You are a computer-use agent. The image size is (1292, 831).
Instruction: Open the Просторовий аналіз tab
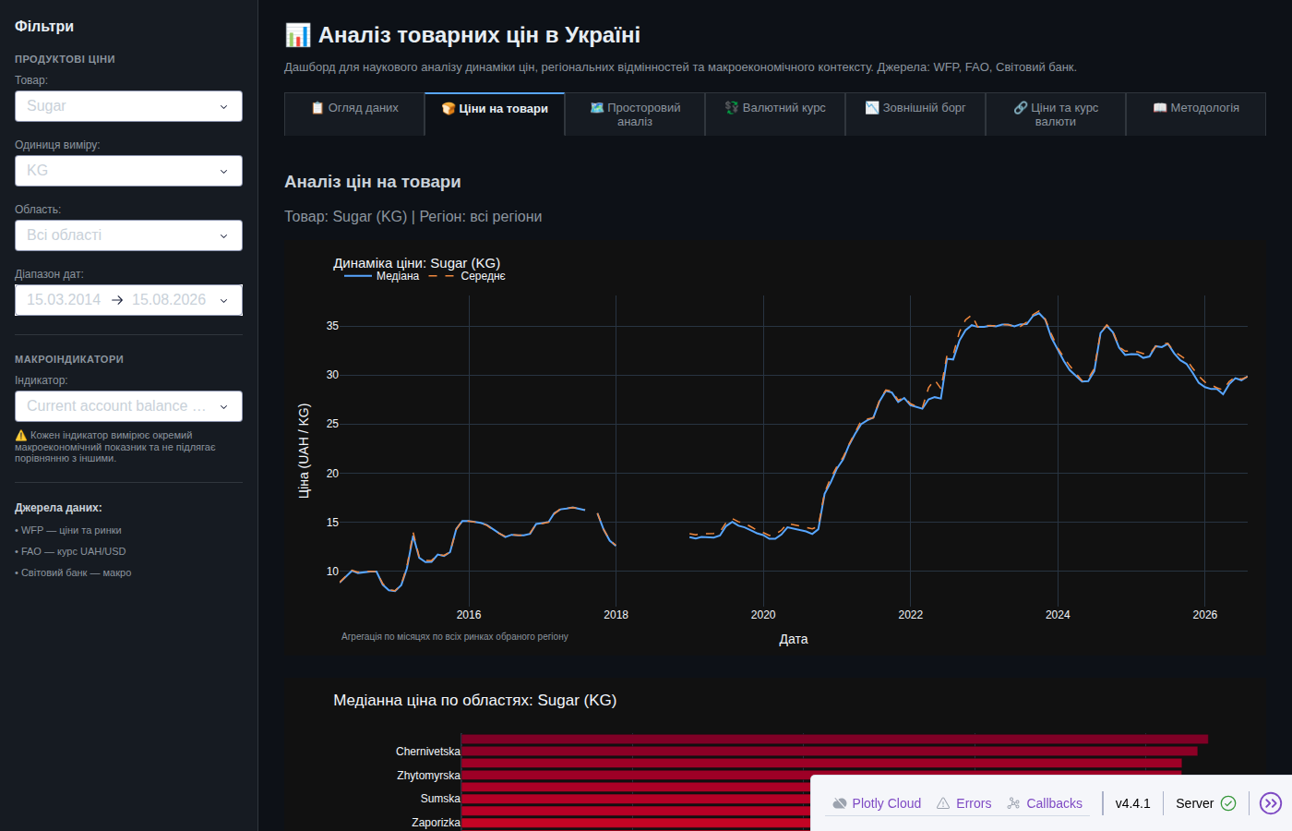tap(635, 114)
